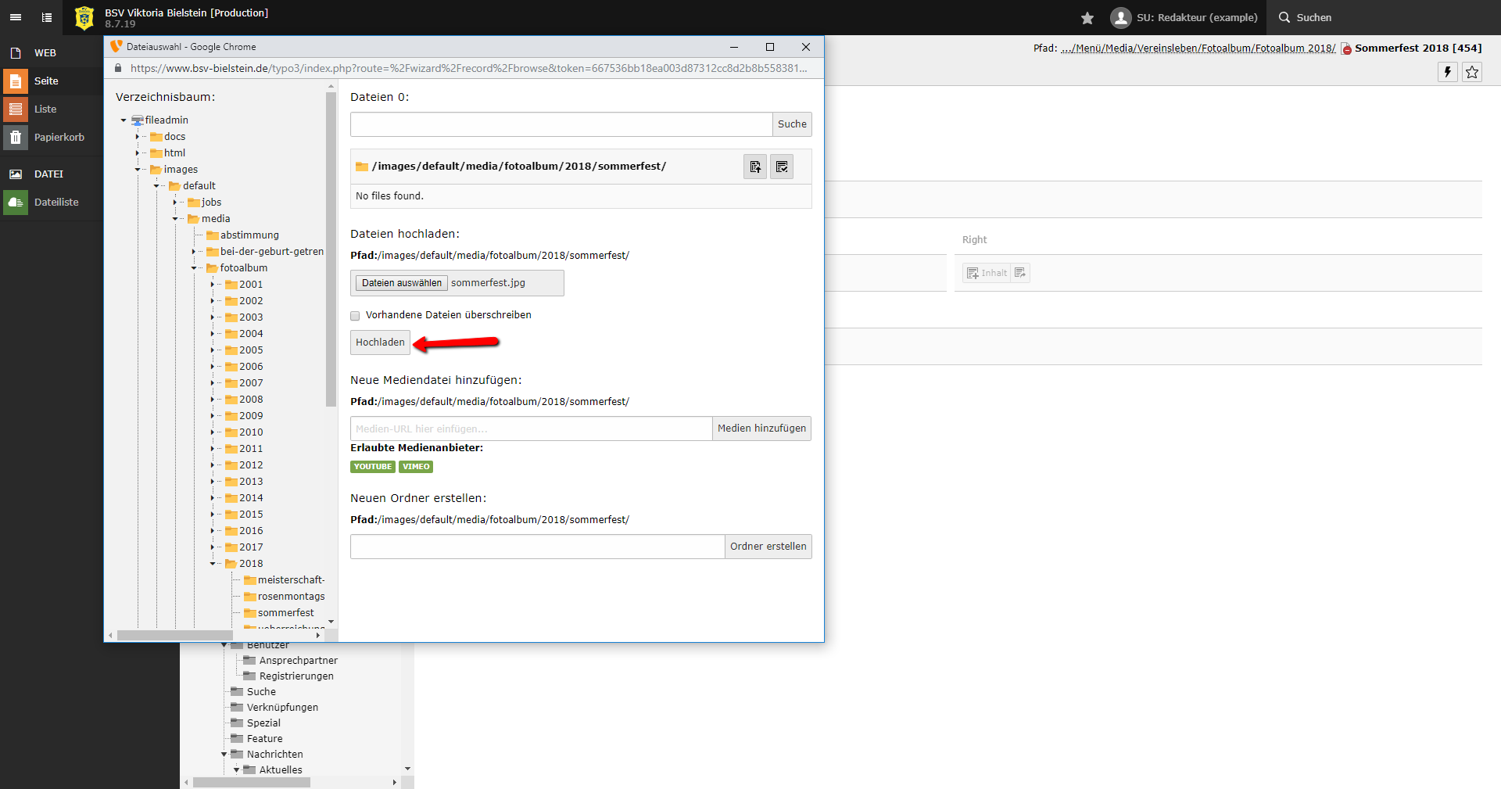Enable Vorhandene Dateien überschreiben checkbox
This screenshot has width=1501, height=789.
pos(355,316)
